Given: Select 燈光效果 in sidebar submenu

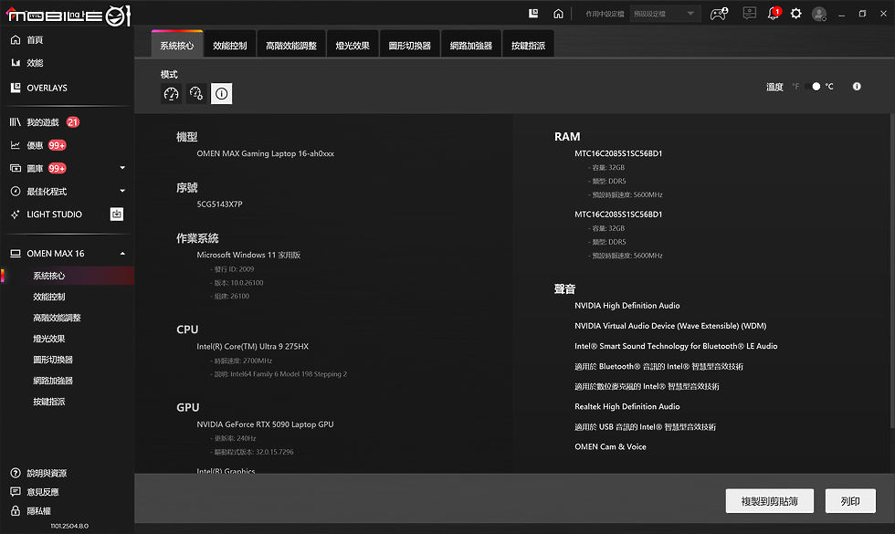Looking at the screenshot, I should (49, 339).
